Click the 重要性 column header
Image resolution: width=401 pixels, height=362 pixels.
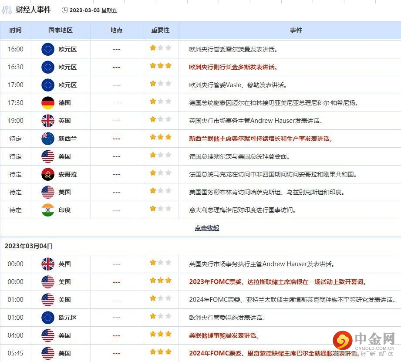(160, 30)
